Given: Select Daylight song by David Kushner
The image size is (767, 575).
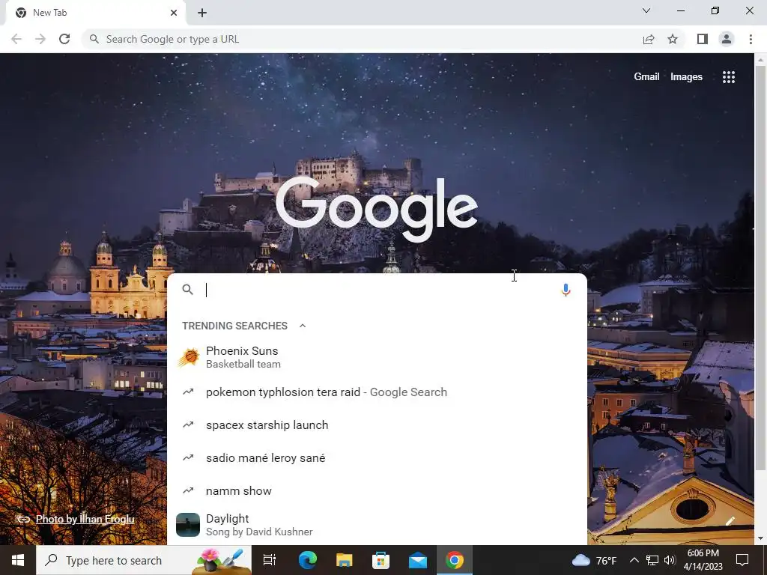Looking at the screenshot, I should point(378,525).
